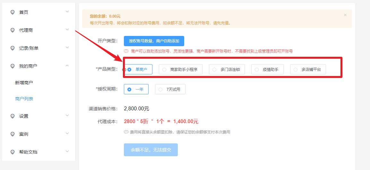Select 一年 authorization period
This screenshot has width=370, height=170.
point(136,89)
